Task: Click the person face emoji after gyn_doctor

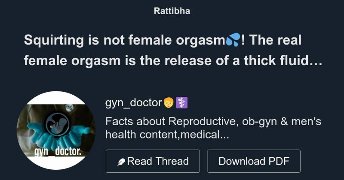Action: tap(169, 102)
